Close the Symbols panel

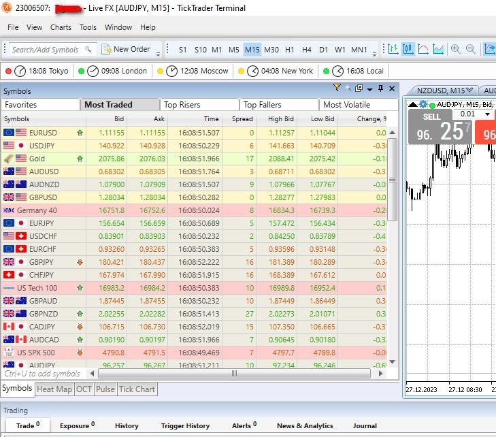392,88
